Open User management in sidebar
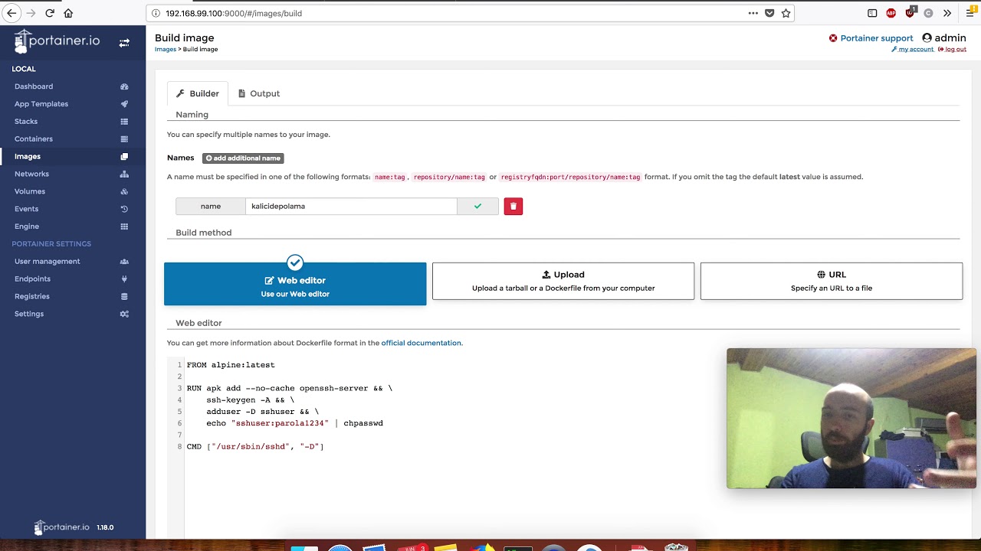Viewport: 981px width, 551px height. [x=47, y=262]
